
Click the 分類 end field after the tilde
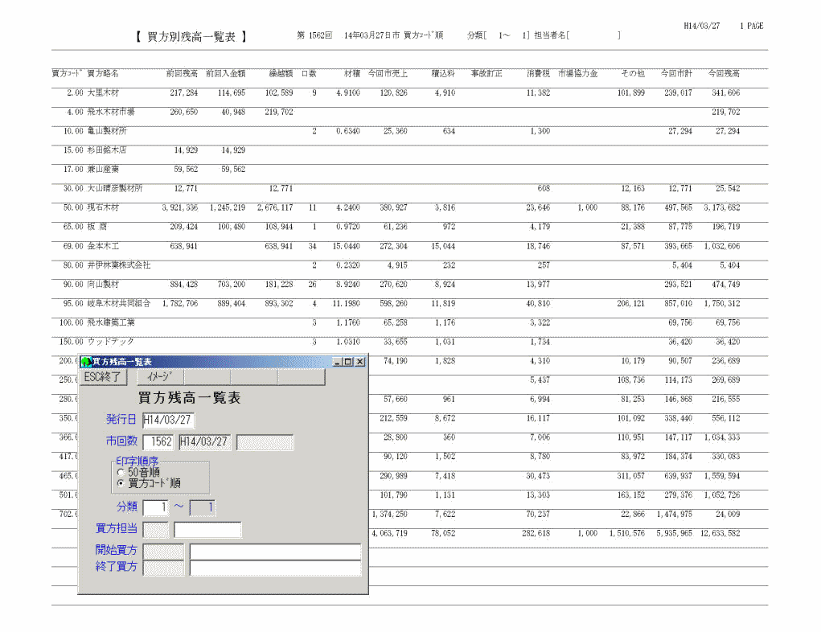pyautogui.click(x=203, y=507)
